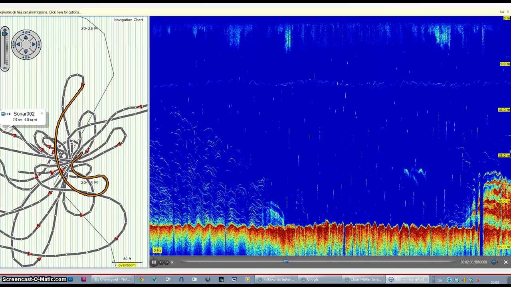This screenshot has height=287, width=511.
Task: Zoom out with the minus button
Action: pyautogui.click(x=5, y=68)
